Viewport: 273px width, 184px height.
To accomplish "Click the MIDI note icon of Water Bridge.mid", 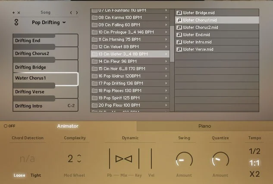I will (179, 12).
